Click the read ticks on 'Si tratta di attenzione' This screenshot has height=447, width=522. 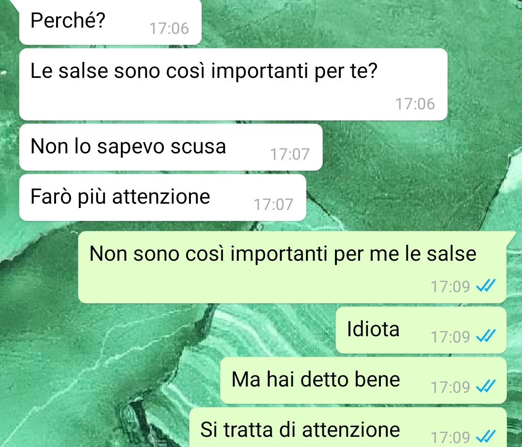coord(486,436)
